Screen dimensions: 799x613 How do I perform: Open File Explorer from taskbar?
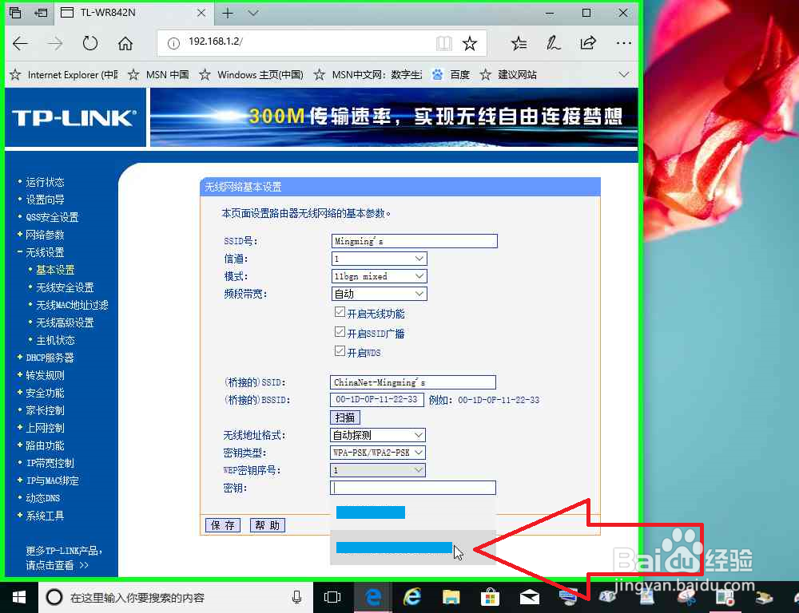(x=451, y=597)
